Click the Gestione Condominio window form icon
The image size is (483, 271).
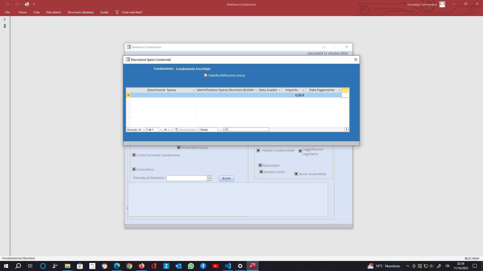point(129,47)
